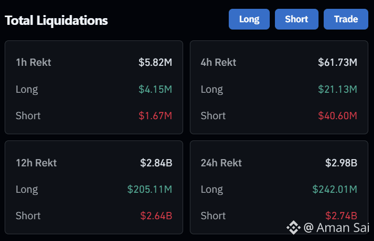Open the 1h Rekt card title
Screen dimensions: 374x241
[x=33, y=63]
